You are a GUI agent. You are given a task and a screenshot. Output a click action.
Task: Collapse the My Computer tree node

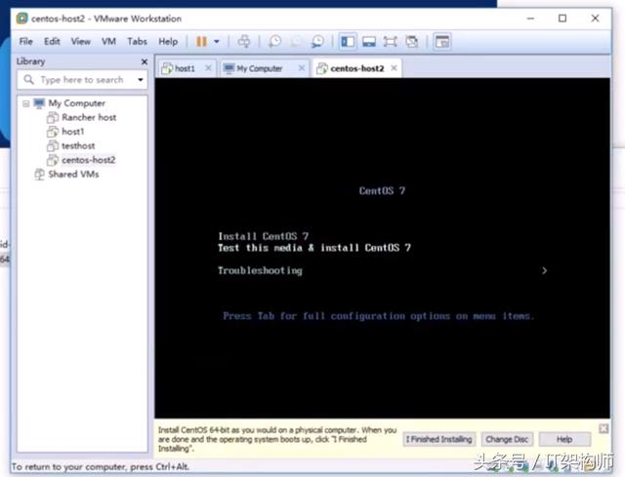coord(26,103)
